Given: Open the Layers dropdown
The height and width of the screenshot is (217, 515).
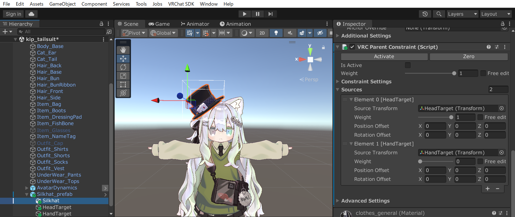Looking at the screenshot, I should pyautogui.click(x=462, y=14).
